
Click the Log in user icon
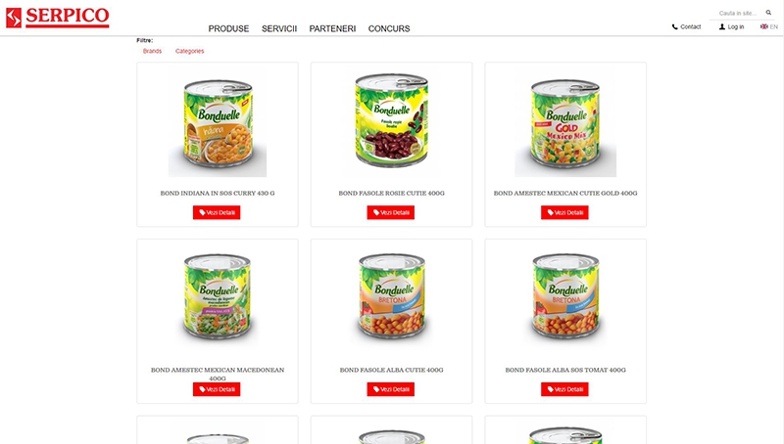point(722,27)
